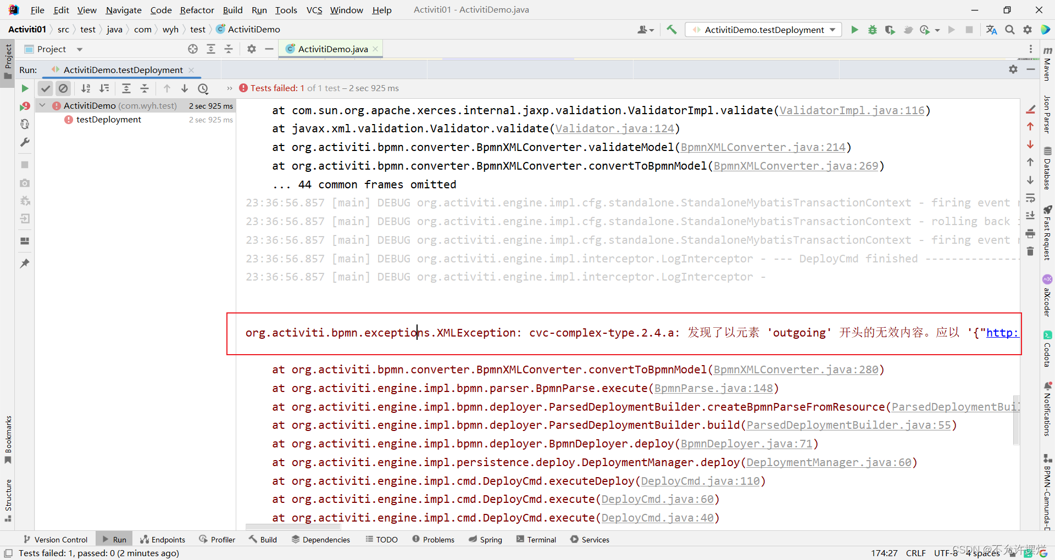1055x560 pixels.
Task: Open IDE settings gear in top toolbar
Action: (x=1028, y=30)
